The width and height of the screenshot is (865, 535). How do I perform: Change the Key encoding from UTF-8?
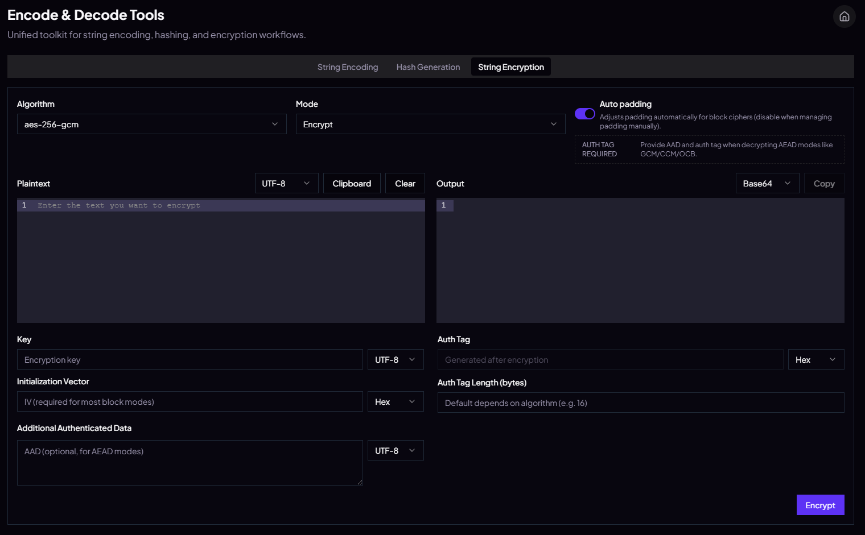coord(395,359)
